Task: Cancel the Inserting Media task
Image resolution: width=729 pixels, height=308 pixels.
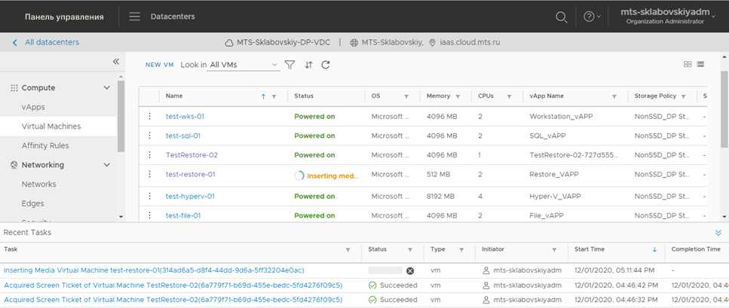Action: 410,270
